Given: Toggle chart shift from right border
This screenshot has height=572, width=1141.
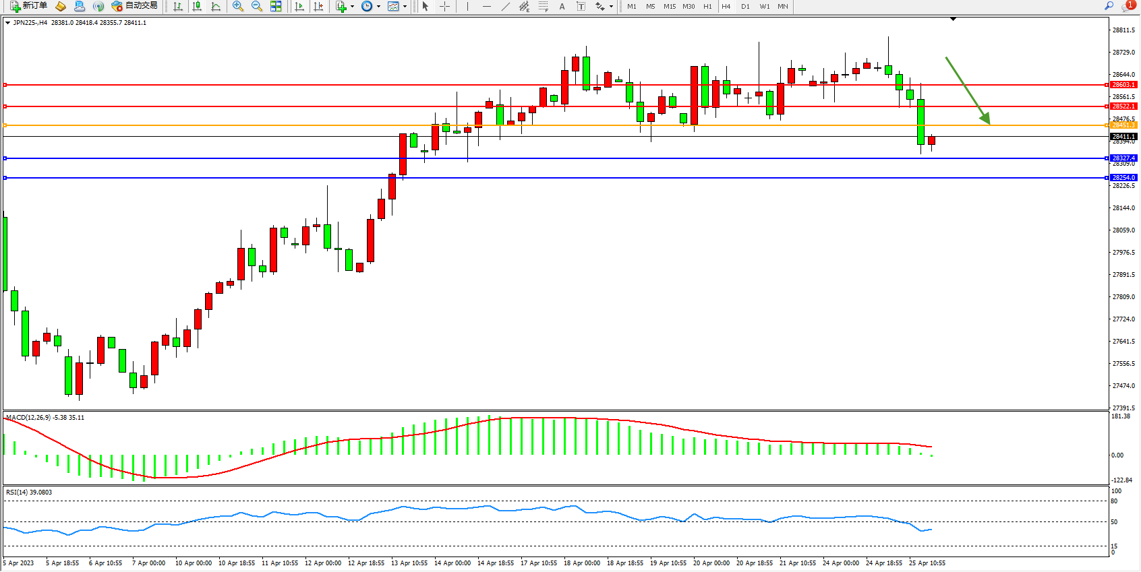Looking at the screenshot, I should (x=318, y=6).
